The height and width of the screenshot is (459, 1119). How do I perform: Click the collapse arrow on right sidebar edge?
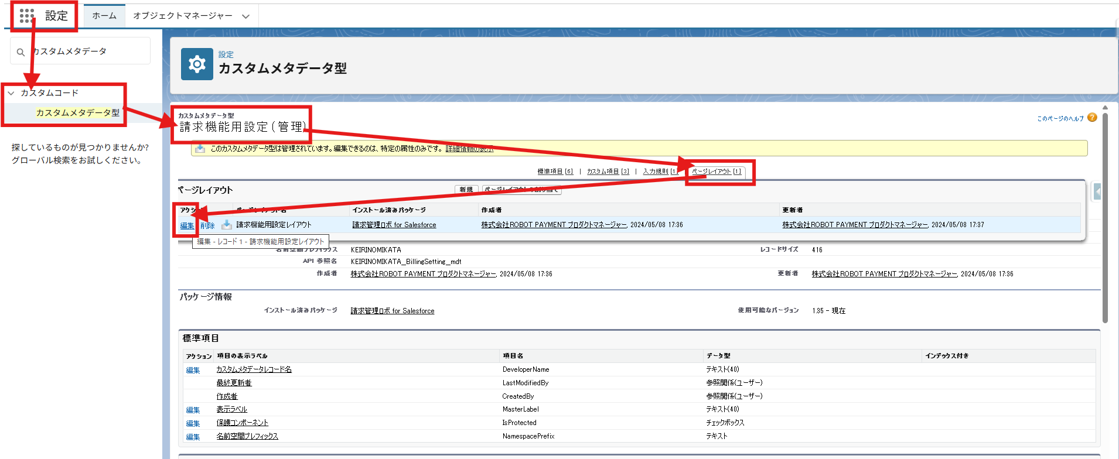(1097, 191)
